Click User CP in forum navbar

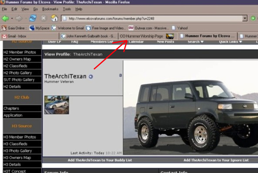[x=55, y=42]
